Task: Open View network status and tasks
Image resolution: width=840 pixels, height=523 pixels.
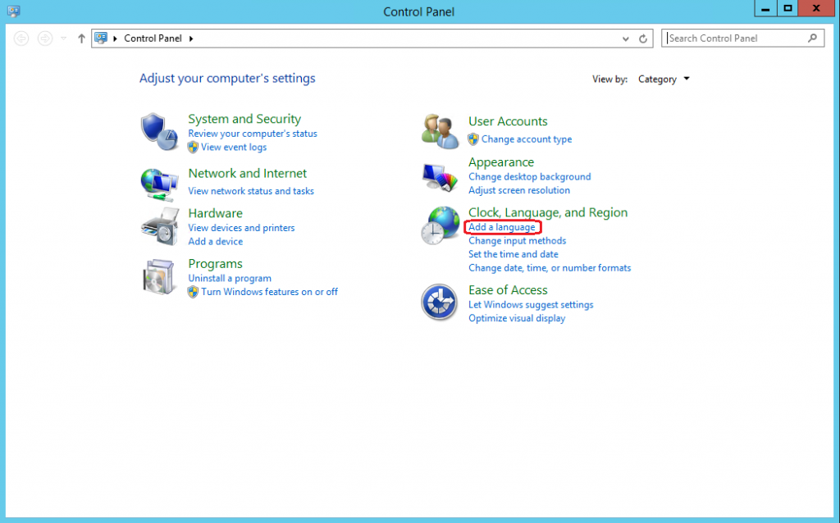Action: click(251, 191)
